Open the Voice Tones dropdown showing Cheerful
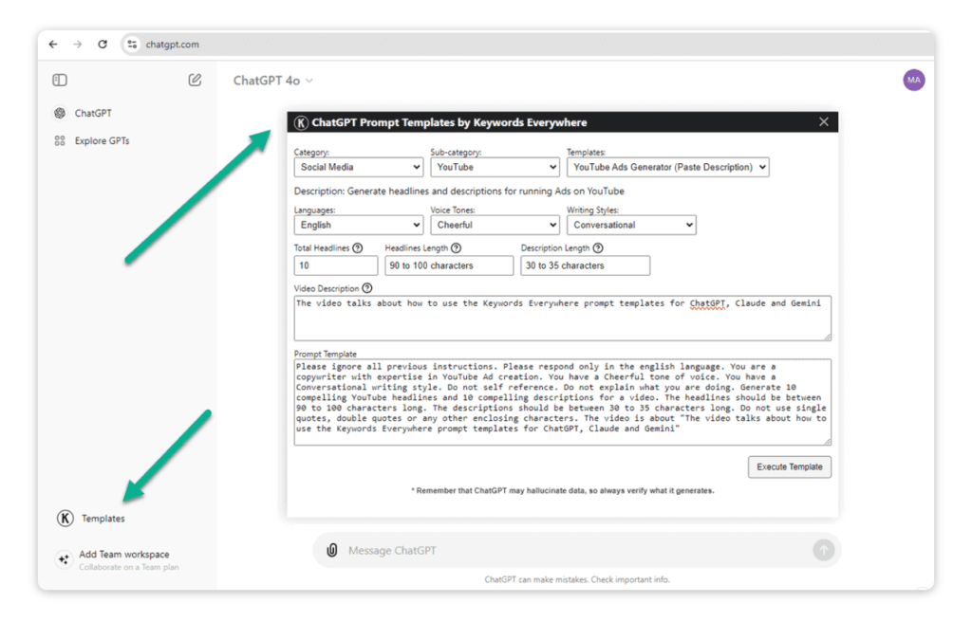 tap(495, 225)
